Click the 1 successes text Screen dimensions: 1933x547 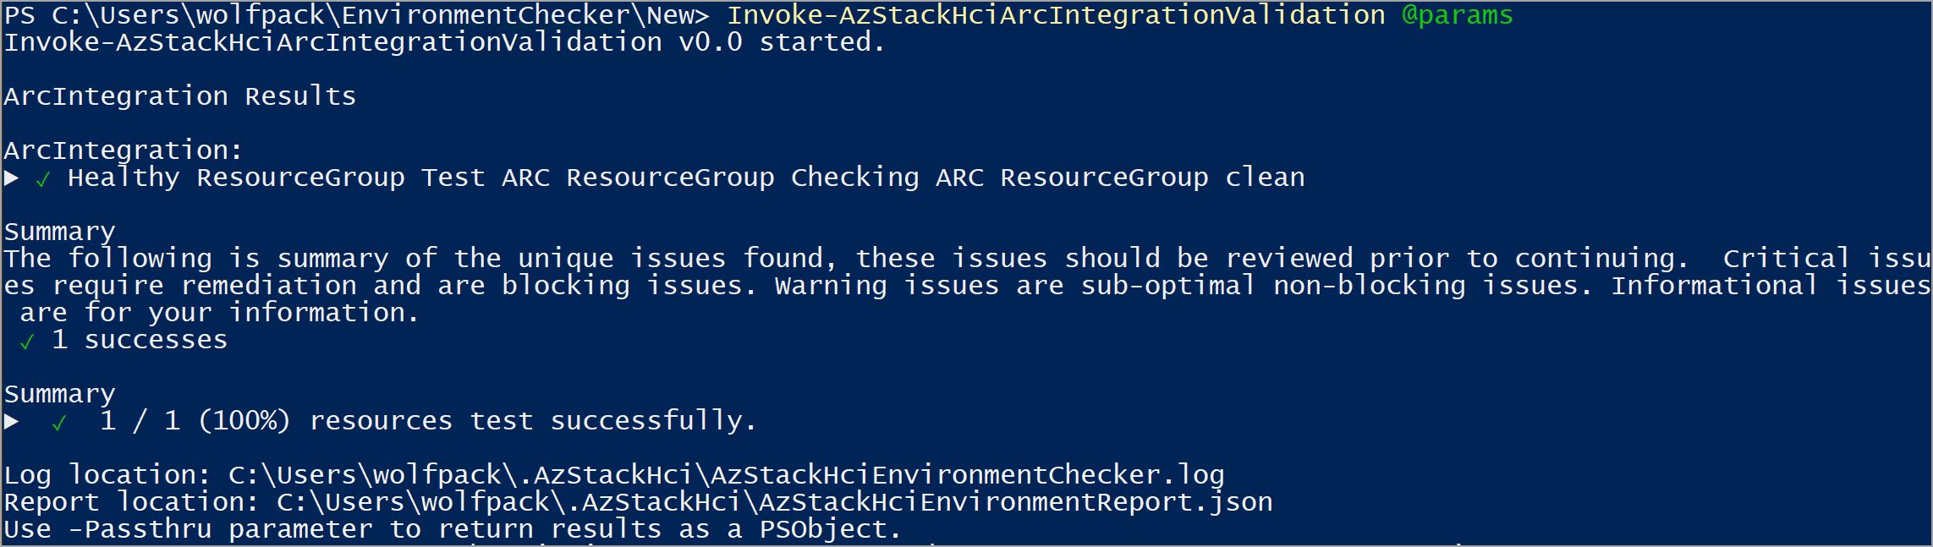(140, 340)
